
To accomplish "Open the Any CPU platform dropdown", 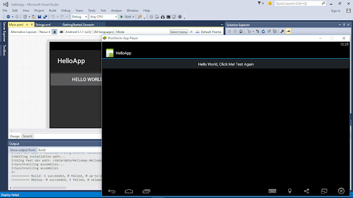I will (103, 17).
